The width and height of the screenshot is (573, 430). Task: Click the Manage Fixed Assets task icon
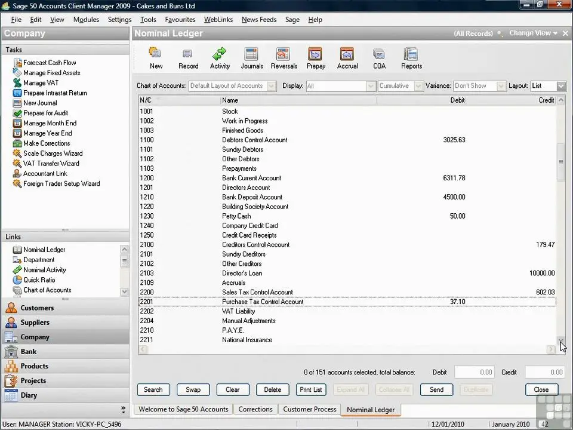pyautogui.click(x=17, y=73)
